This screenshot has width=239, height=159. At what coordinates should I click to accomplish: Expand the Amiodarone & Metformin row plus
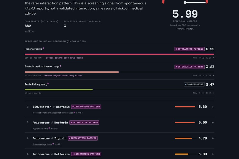point(213,154)
